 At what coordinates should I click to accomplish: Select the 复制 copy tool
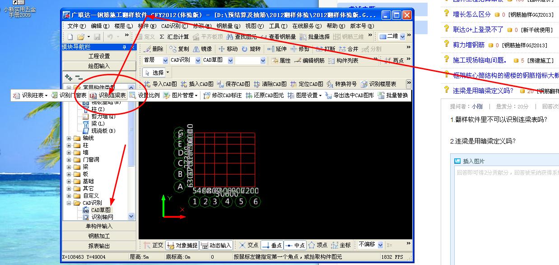click(179, 49)
